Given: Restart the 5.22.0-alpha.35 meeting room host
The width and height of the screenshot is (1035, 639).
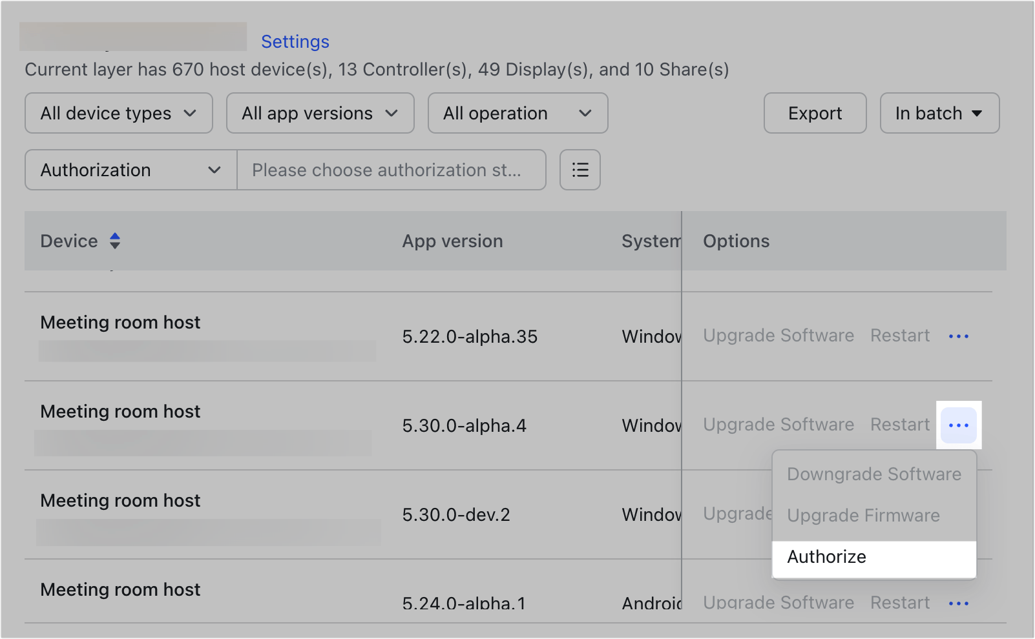Looking at the screenshot, I should pyautogui.click(x=900, y=336).
